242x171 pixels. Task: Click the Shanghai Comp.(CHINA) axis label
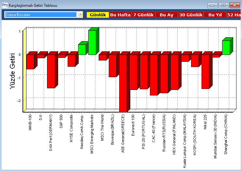pos(226,134)
